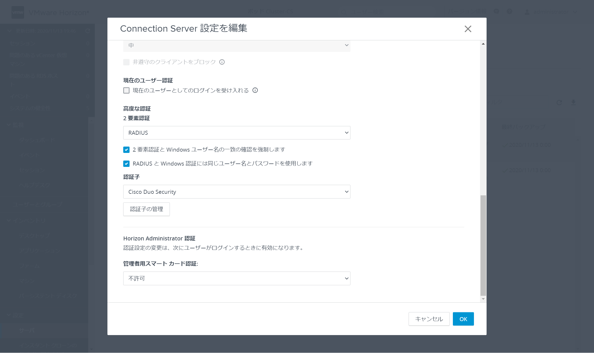594x353 pixels.
Task: Click the user silhouette icon beside administrator
Action: click(527, 12)
